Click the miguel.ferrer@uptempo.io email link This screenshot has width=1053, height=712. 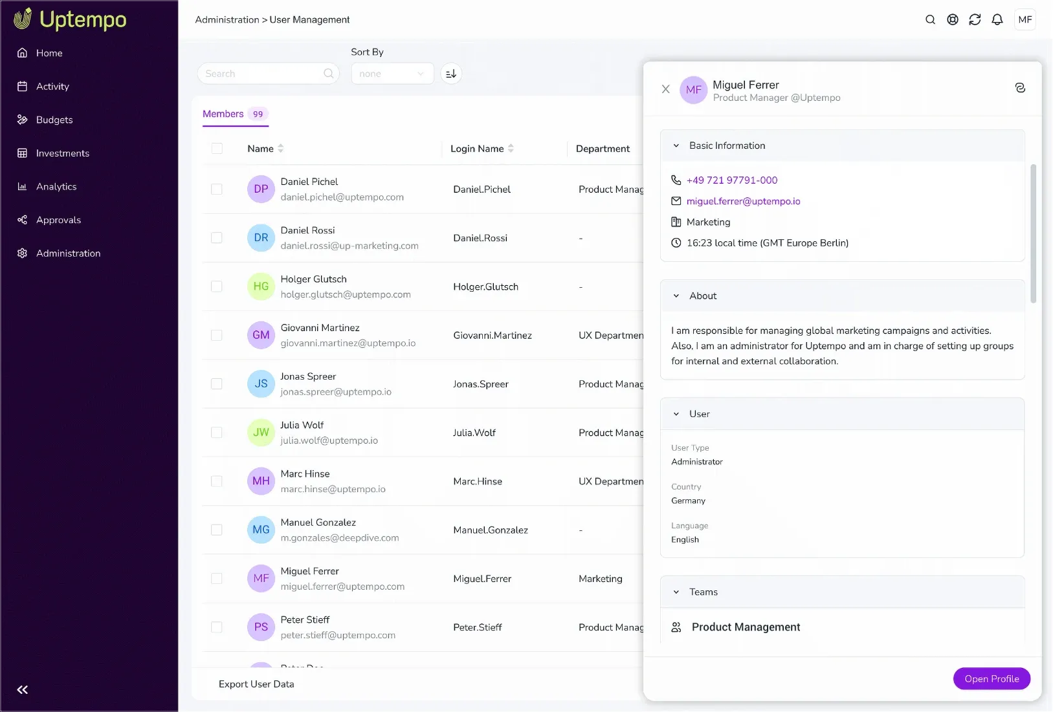pos(743,201)
